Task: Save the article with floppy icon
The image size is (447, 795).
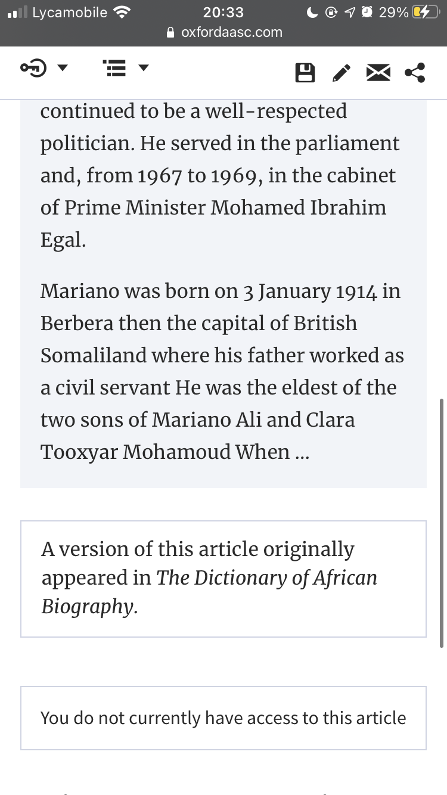Action: tap(305, 73)
